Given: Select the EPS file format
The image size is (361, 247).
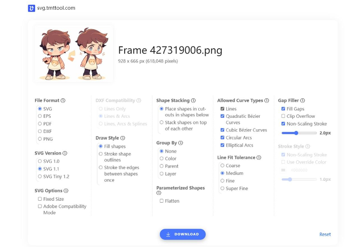Looking at the screenshot, I should tap(40, 116).
